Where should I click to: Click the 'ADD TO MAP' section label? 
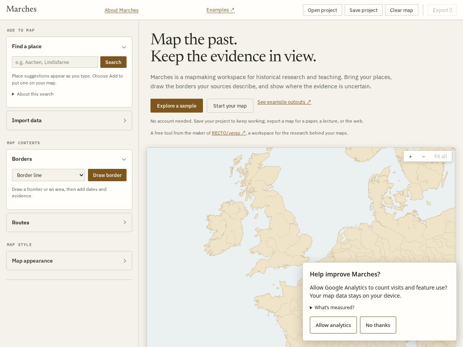pos(21,30)
